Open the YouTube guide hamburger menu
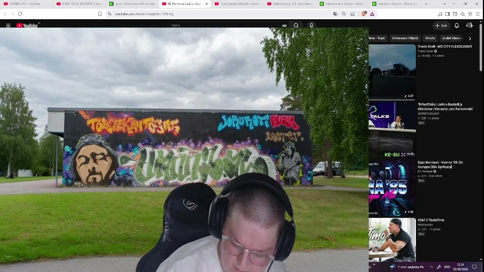The image size is (484, 272). click(8, 26)
